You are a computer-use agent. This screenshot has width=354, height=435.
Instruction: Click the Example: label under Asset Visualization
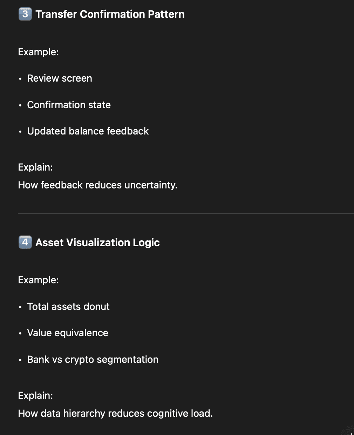(x=39, y=280)
